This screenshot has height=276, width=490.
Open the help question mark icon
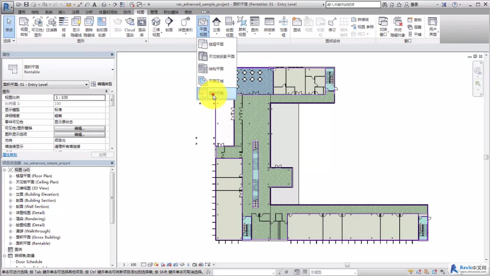[x=455, y=5]
